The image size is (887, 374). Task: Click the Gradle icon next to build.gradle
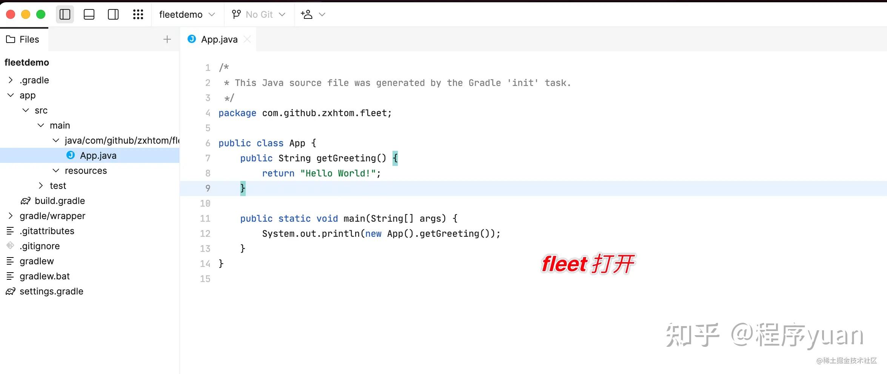(25, 201)
